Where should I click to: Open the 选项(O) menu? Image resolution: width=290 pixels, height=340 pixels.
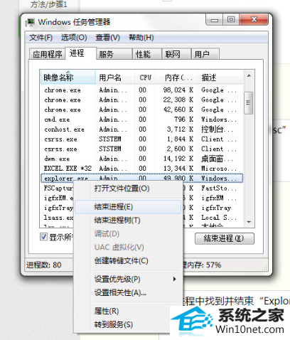[74, 38]
